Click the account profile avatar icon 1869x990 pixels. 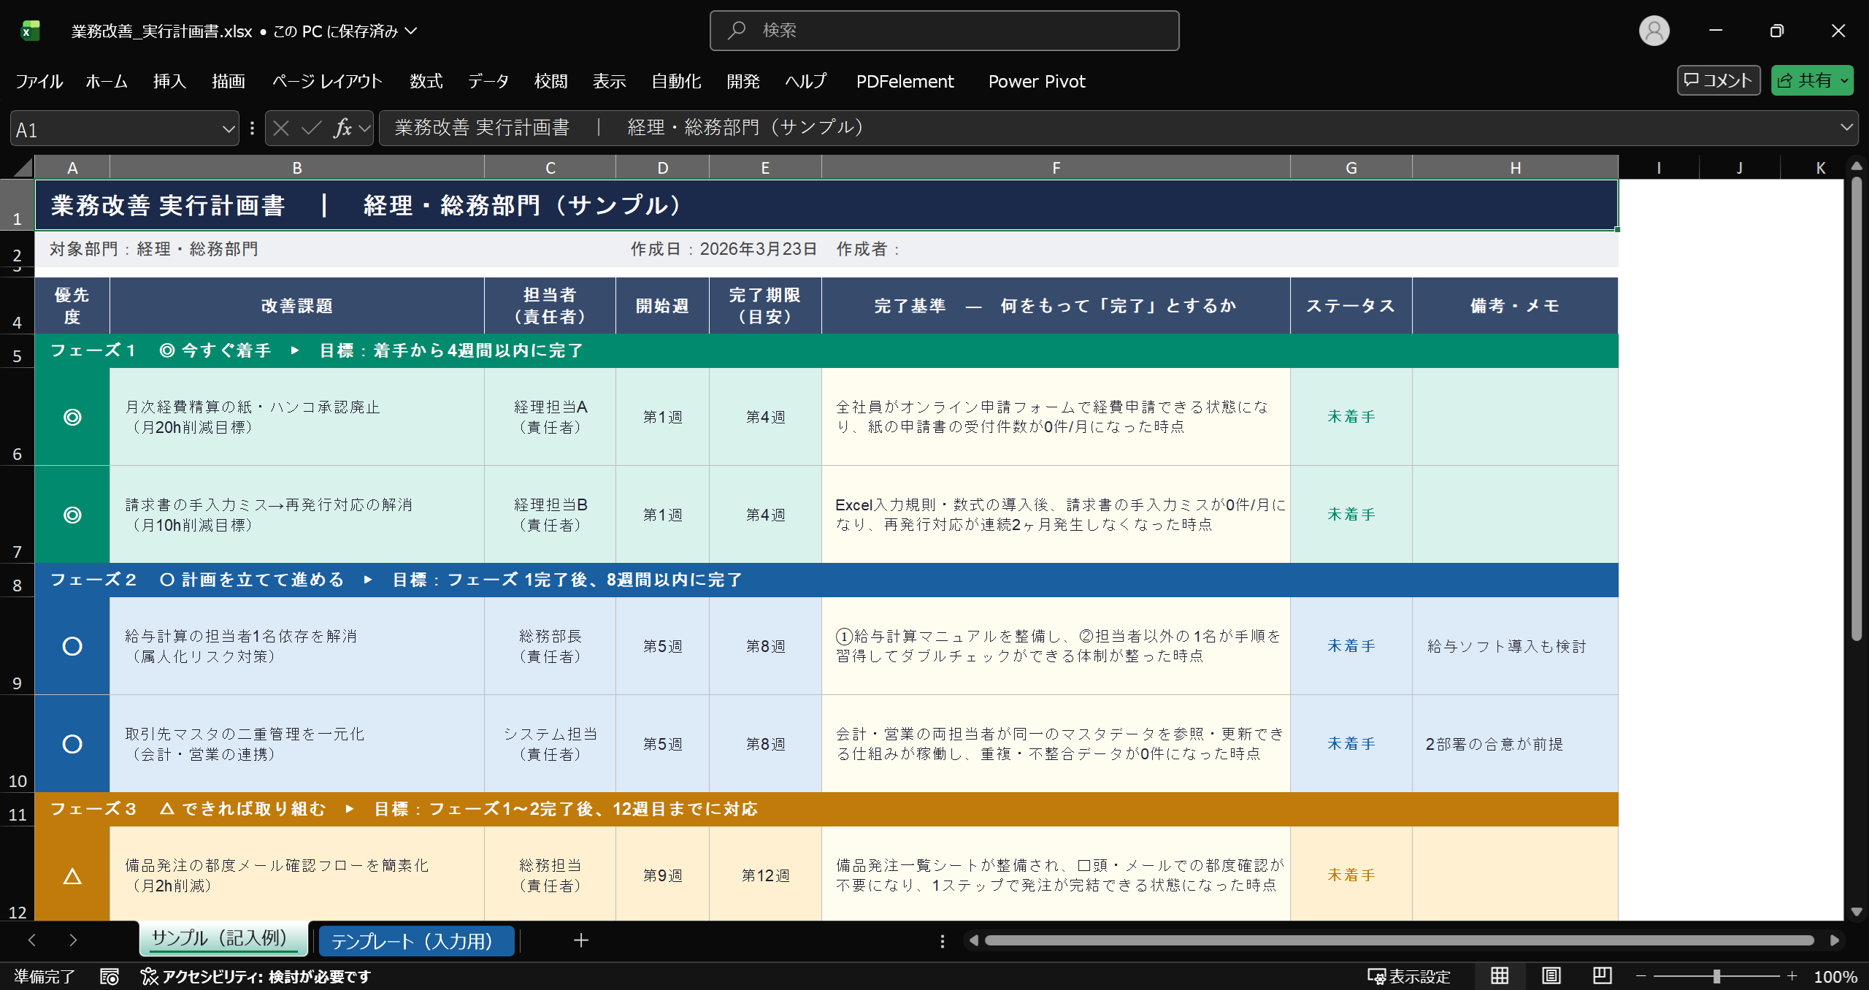[1654, 31]
